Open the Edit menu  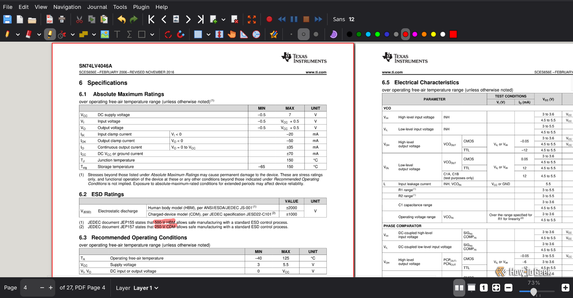[24, 7]
